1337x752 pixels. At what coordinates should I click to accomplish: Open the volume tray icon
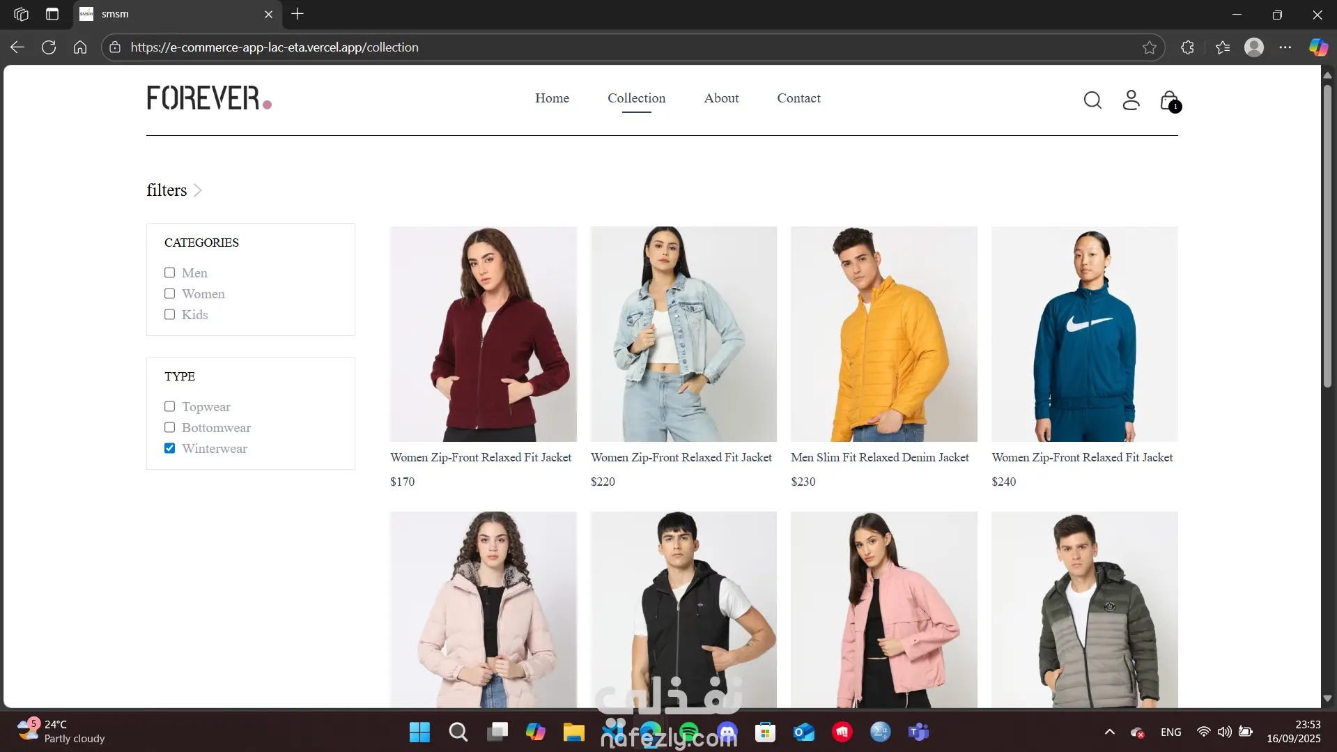[x=1224, y=732]
